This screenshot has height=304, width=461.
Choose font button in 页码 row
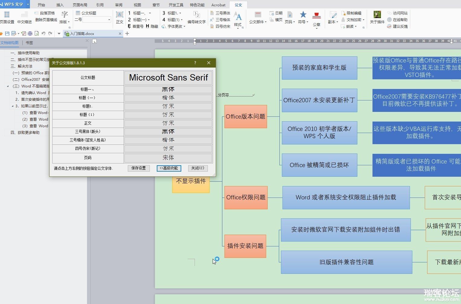point(168,158)
